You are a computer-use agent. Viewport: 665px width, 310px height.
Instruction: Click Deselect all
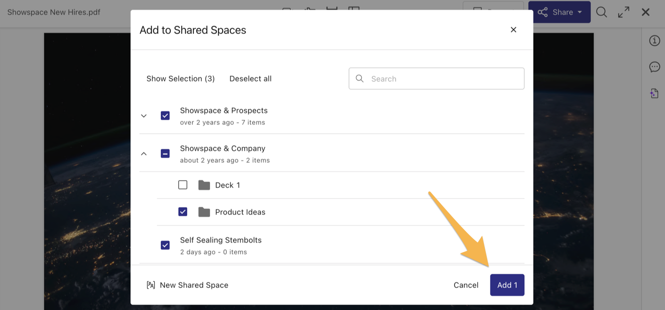coord(250,78)
